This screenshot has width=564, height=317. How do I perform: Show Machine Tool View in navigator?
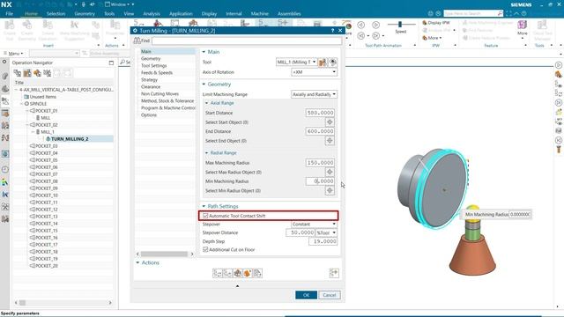click(27, 73)
